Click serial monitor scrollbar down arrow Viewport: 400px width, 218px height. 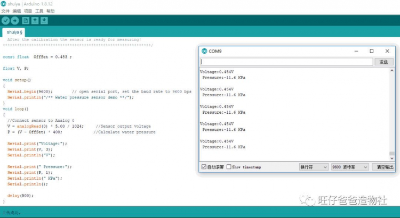click(x=392, y=158)
